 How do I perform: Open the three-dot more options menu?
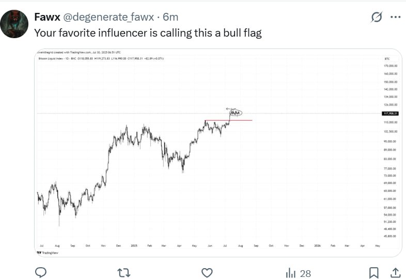396,17
